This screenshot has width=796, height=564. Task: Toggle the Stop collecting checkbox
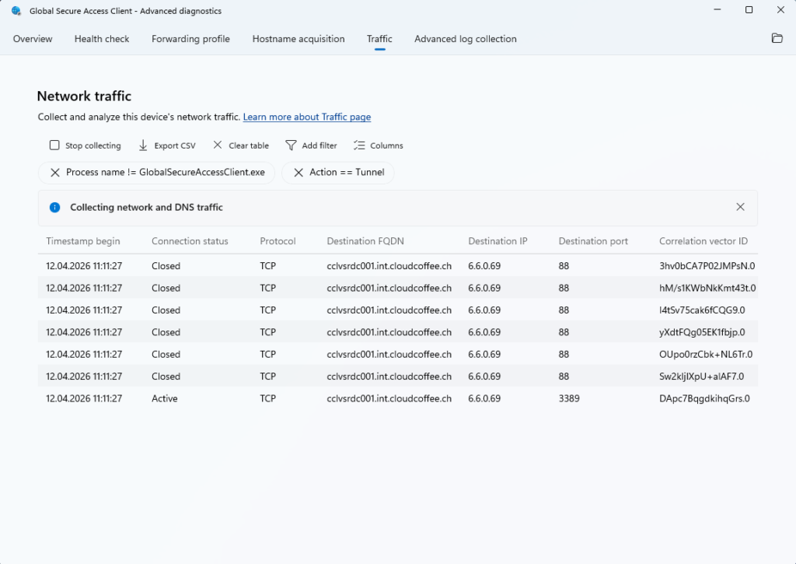54,145
